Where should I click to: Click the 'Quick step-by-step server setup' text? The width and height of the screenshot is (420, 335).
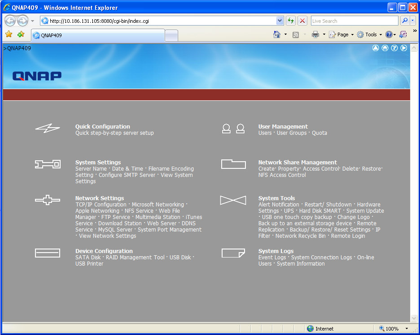tap(114, 133)
